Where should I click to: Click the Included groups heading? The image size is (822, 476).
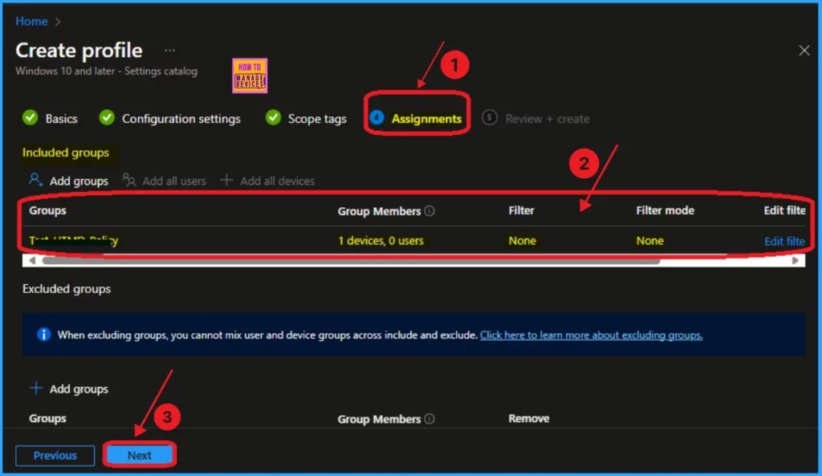(x=66, y=153)
